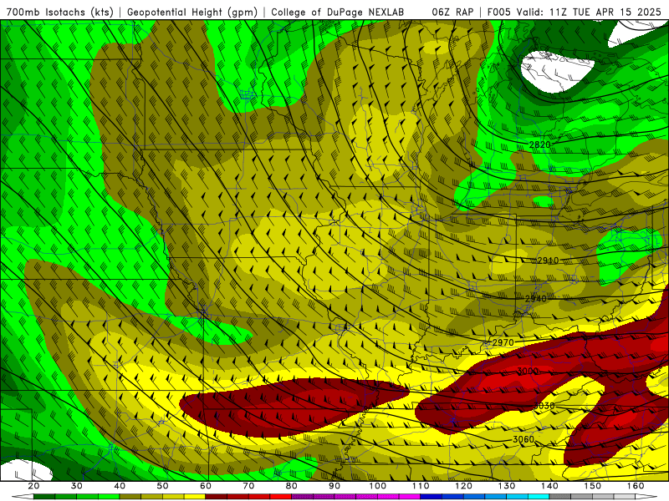
Task: Click the dark maroon swatch right of the 60 tick
Action: coord(217,497)
